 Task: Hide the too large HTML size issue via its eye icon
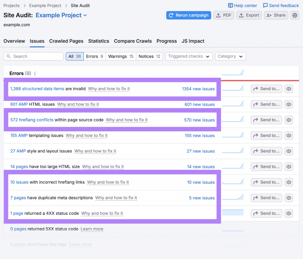[x=289, y=167]
